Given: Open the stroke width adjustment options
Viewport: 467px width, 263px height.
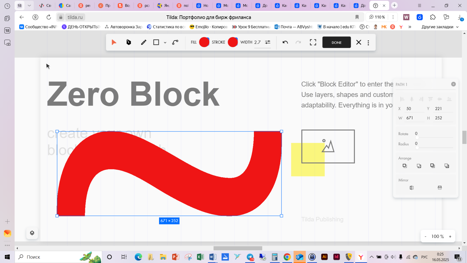Looking at the screenshot, I should [x=267, y=42].
